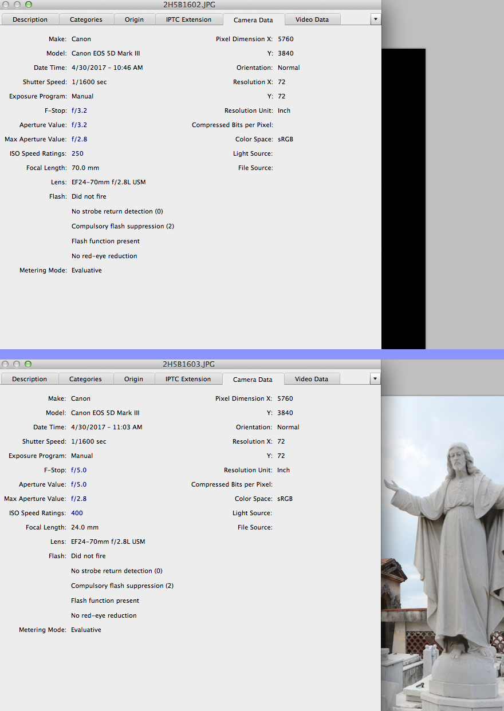Click green zoom button of 2H5B1603.JPG window
The height and width of the screenshot is (711, 504).
tap(28, 364)
